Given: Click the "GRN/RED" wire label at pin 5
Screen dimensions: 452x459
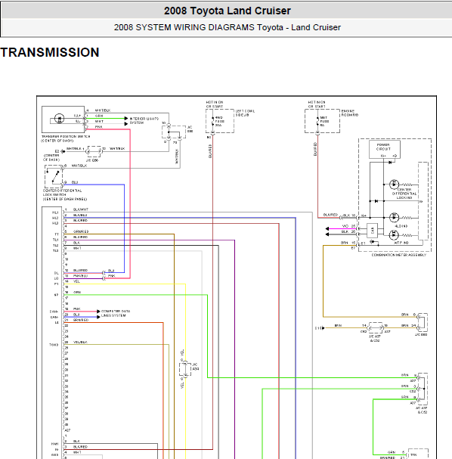Looking at the screenshot, I should point(81,231).
